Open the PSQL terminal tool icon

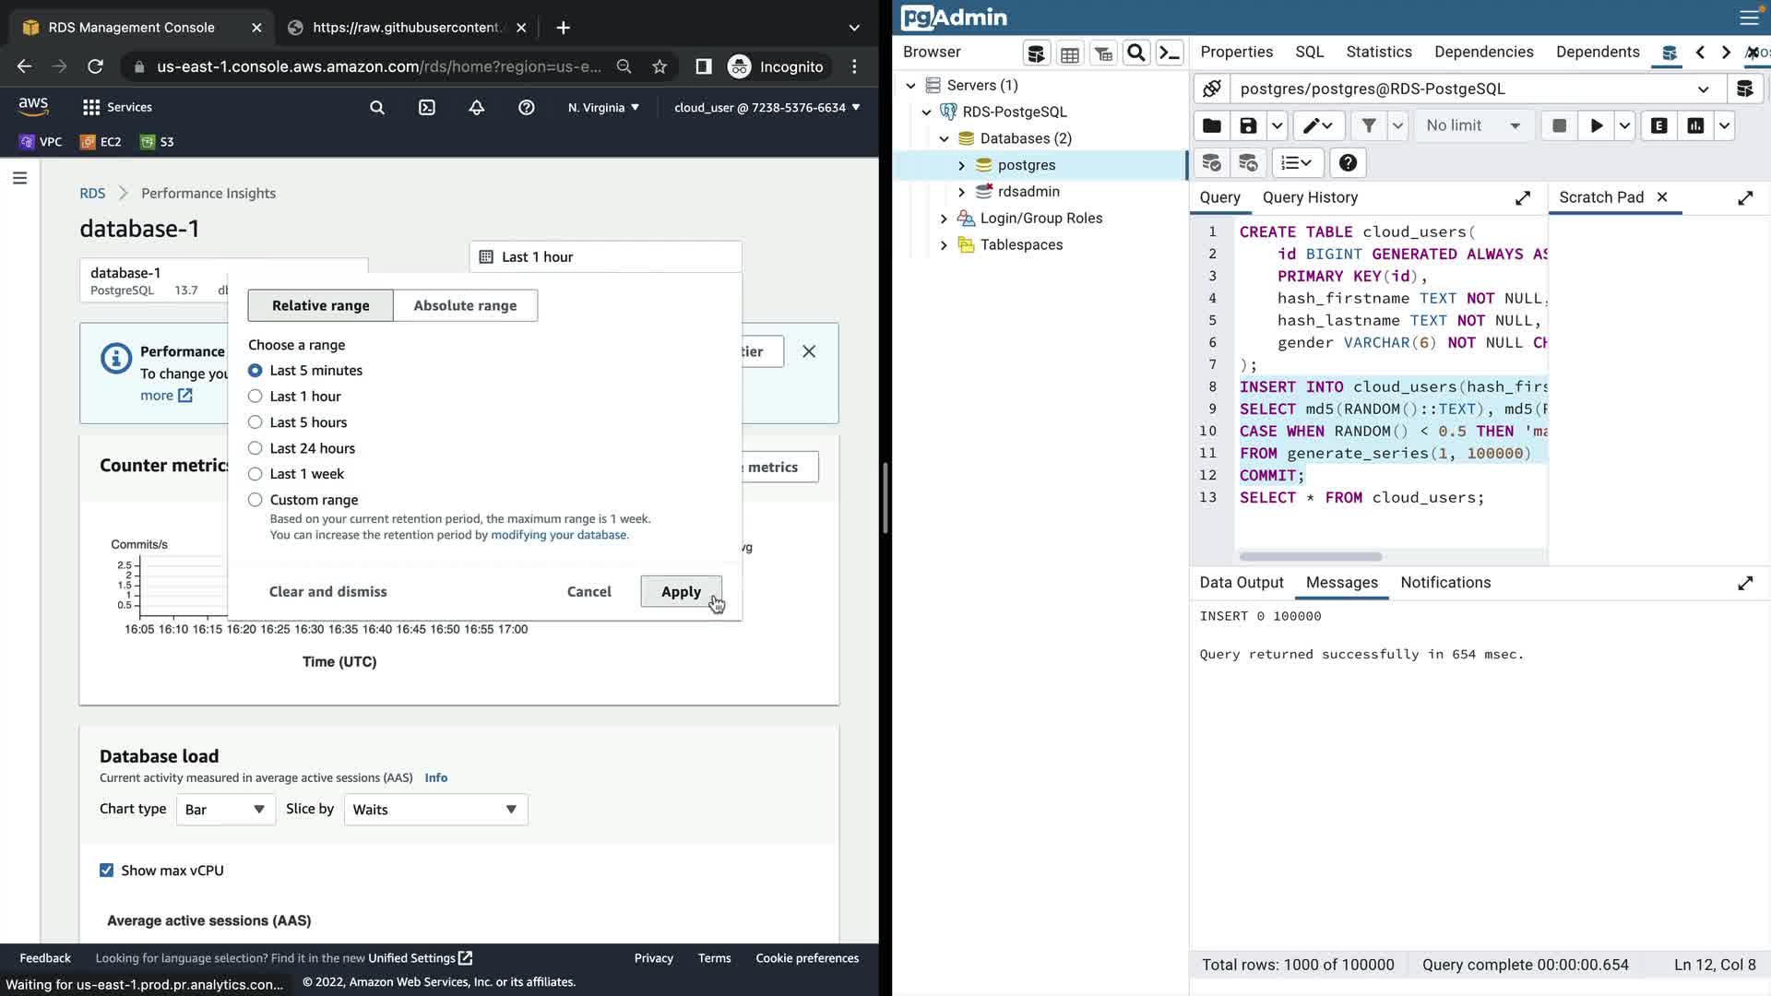(1170, 53)
